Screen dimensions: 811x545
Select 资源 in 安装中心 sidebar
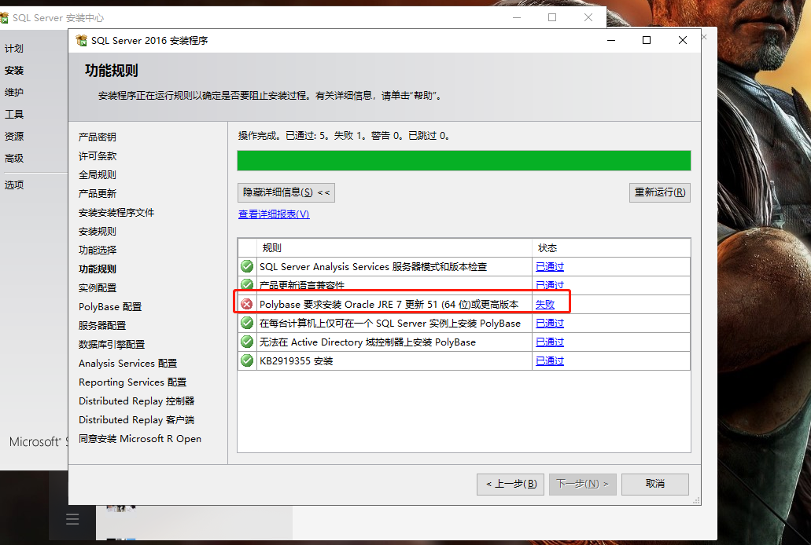(x=14, y=137)
